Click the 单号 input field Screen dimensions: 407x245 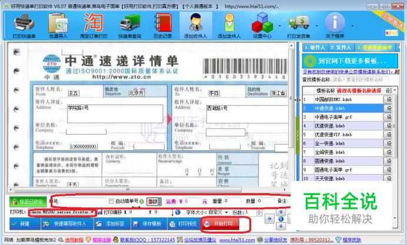point(84,201)
